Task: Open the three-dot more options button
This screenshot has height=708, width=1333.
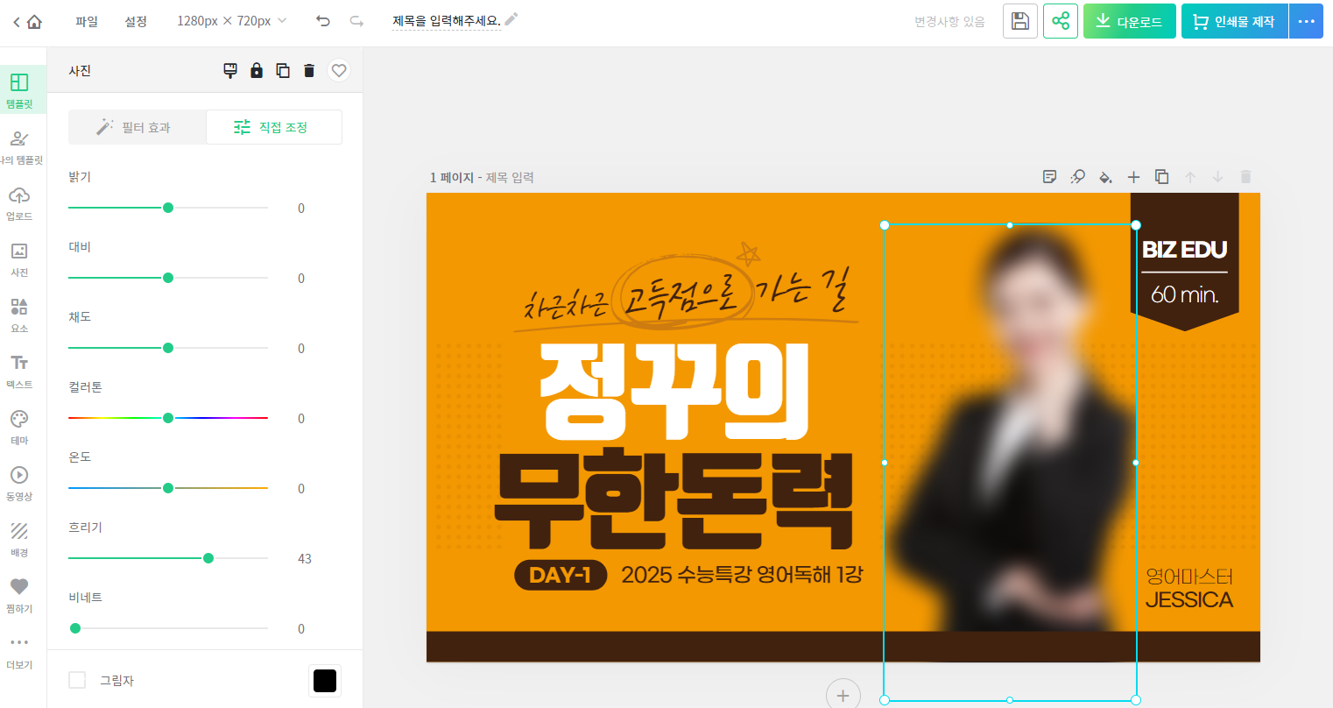Action: click(1307, 21)
